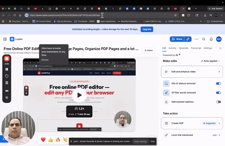Switch to the Transcript tab
The height and width of the screenshot is (146, 225).
(x=196, y=48)
